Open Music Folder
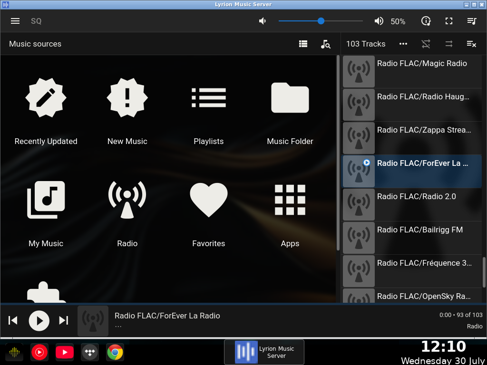Image resolution: width=487 pixels, height=365 pixels. (x=290, y=112)
